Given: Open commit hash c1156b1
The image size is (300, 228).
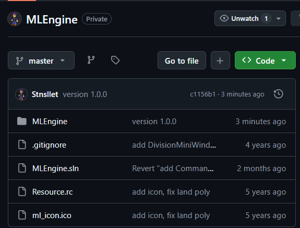Looking at the screenshot, I should click(202, 94).
